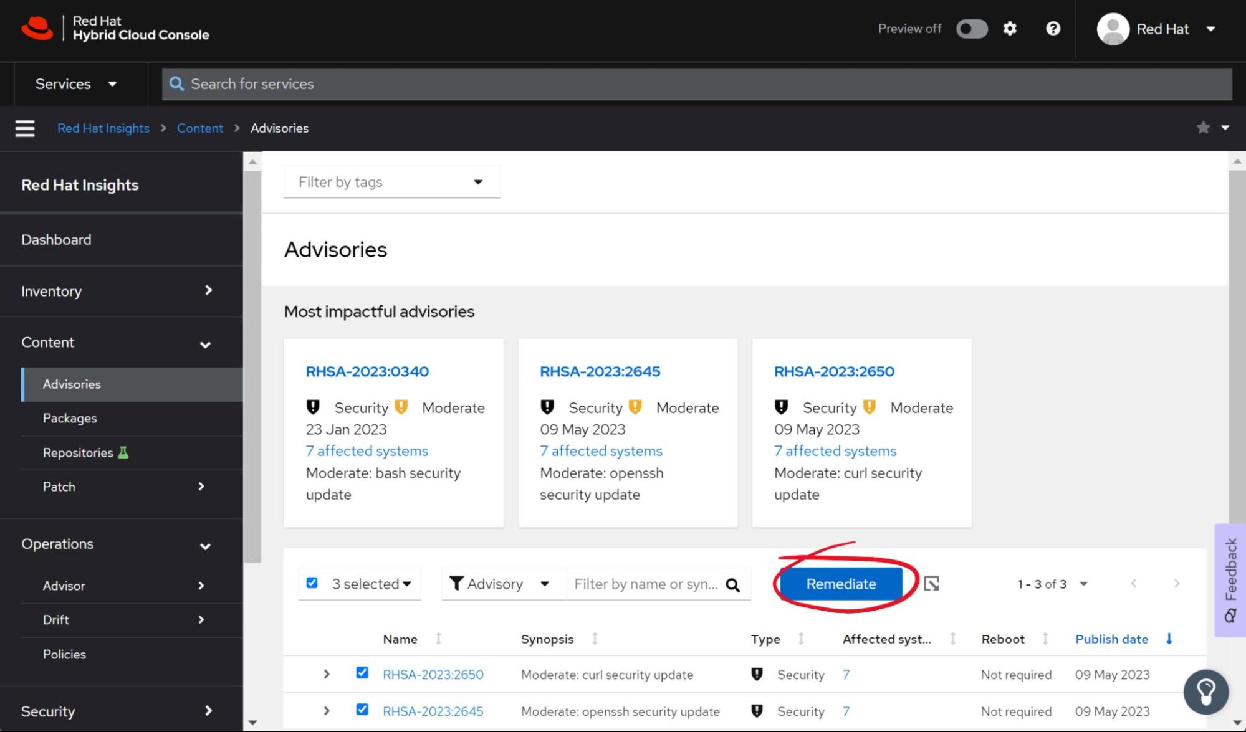Open the settings gear icon
Viewport: 1246px width, 732px height.
1010,29
